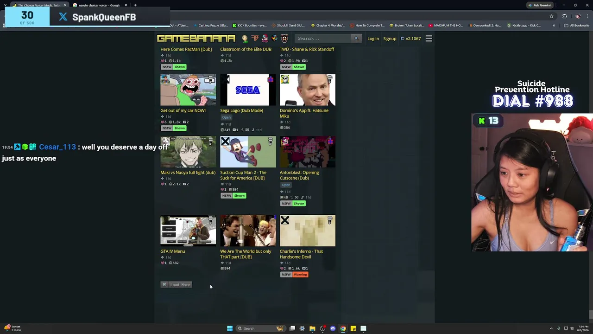Click the X badge on Suction Cup Man thumbnail

pyautogui.click(x=225, y=141)
